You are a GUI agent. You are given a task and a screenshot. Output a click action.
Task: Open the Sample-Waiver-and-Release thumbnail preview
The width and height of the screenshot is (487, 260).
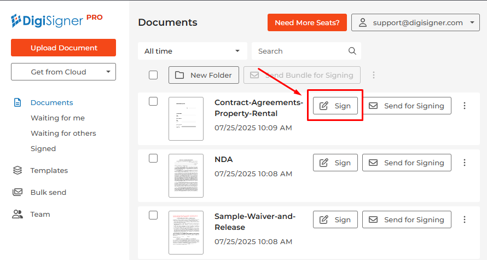point(186,232)
